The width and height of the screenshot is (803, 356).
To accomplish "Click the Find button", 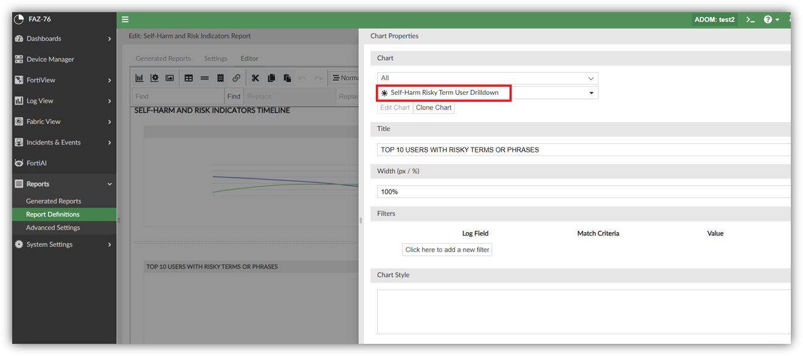I will click(x=234, y=96).
